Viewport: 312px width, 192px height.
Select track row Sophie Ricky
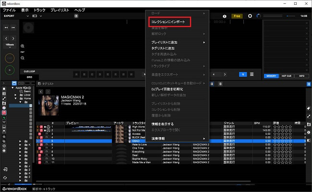tap(171, 159)
